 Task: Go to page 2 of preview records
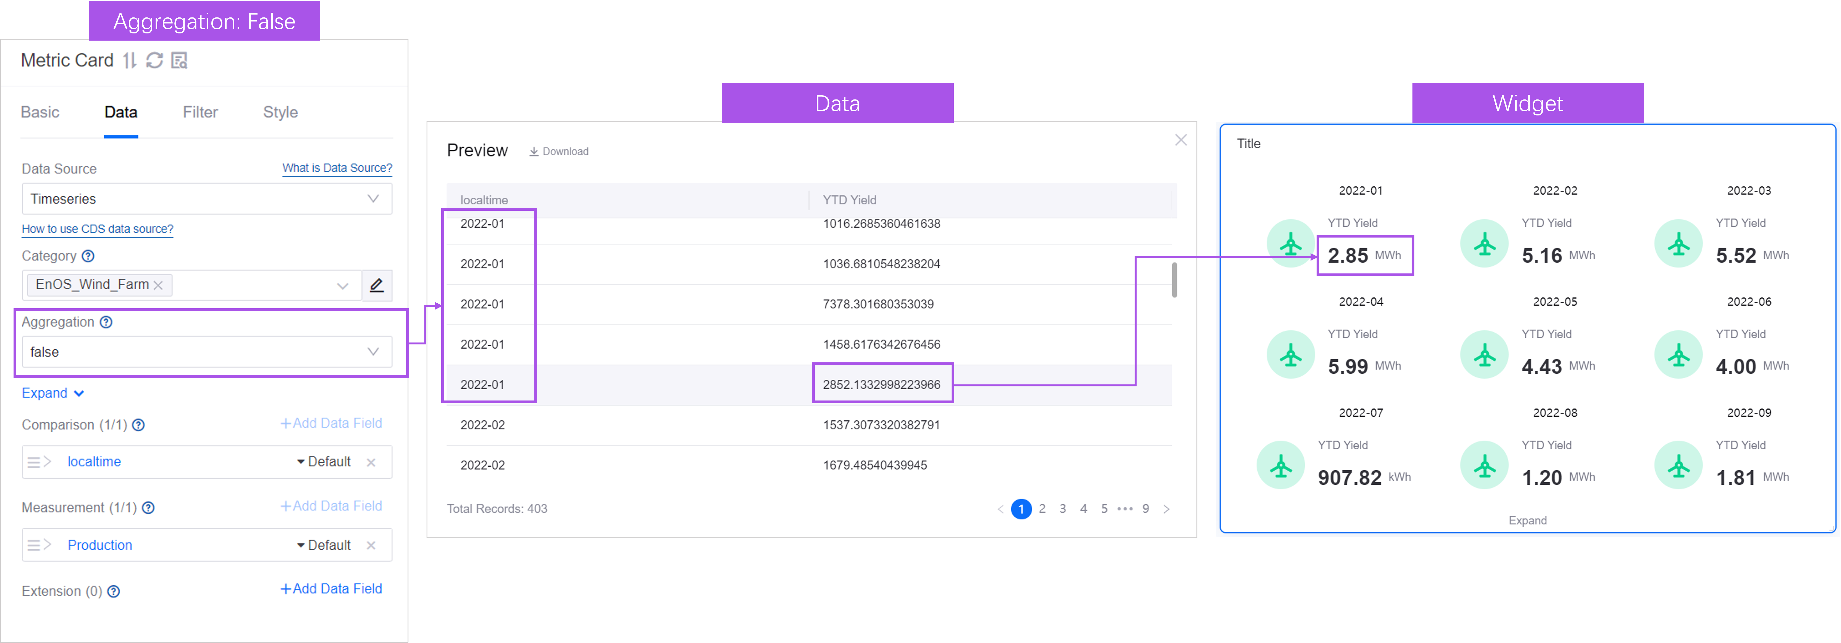(1042, 509)
